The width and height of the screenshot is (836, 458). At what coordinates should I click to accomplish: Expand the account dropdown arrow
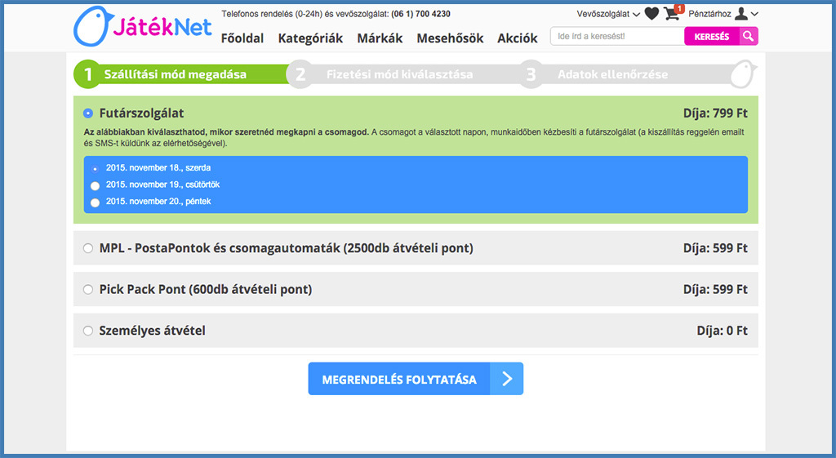click(x=754, y=14)
